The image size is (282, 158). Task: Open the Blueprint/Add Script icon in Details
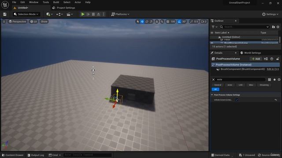click(x=266, y=59)
